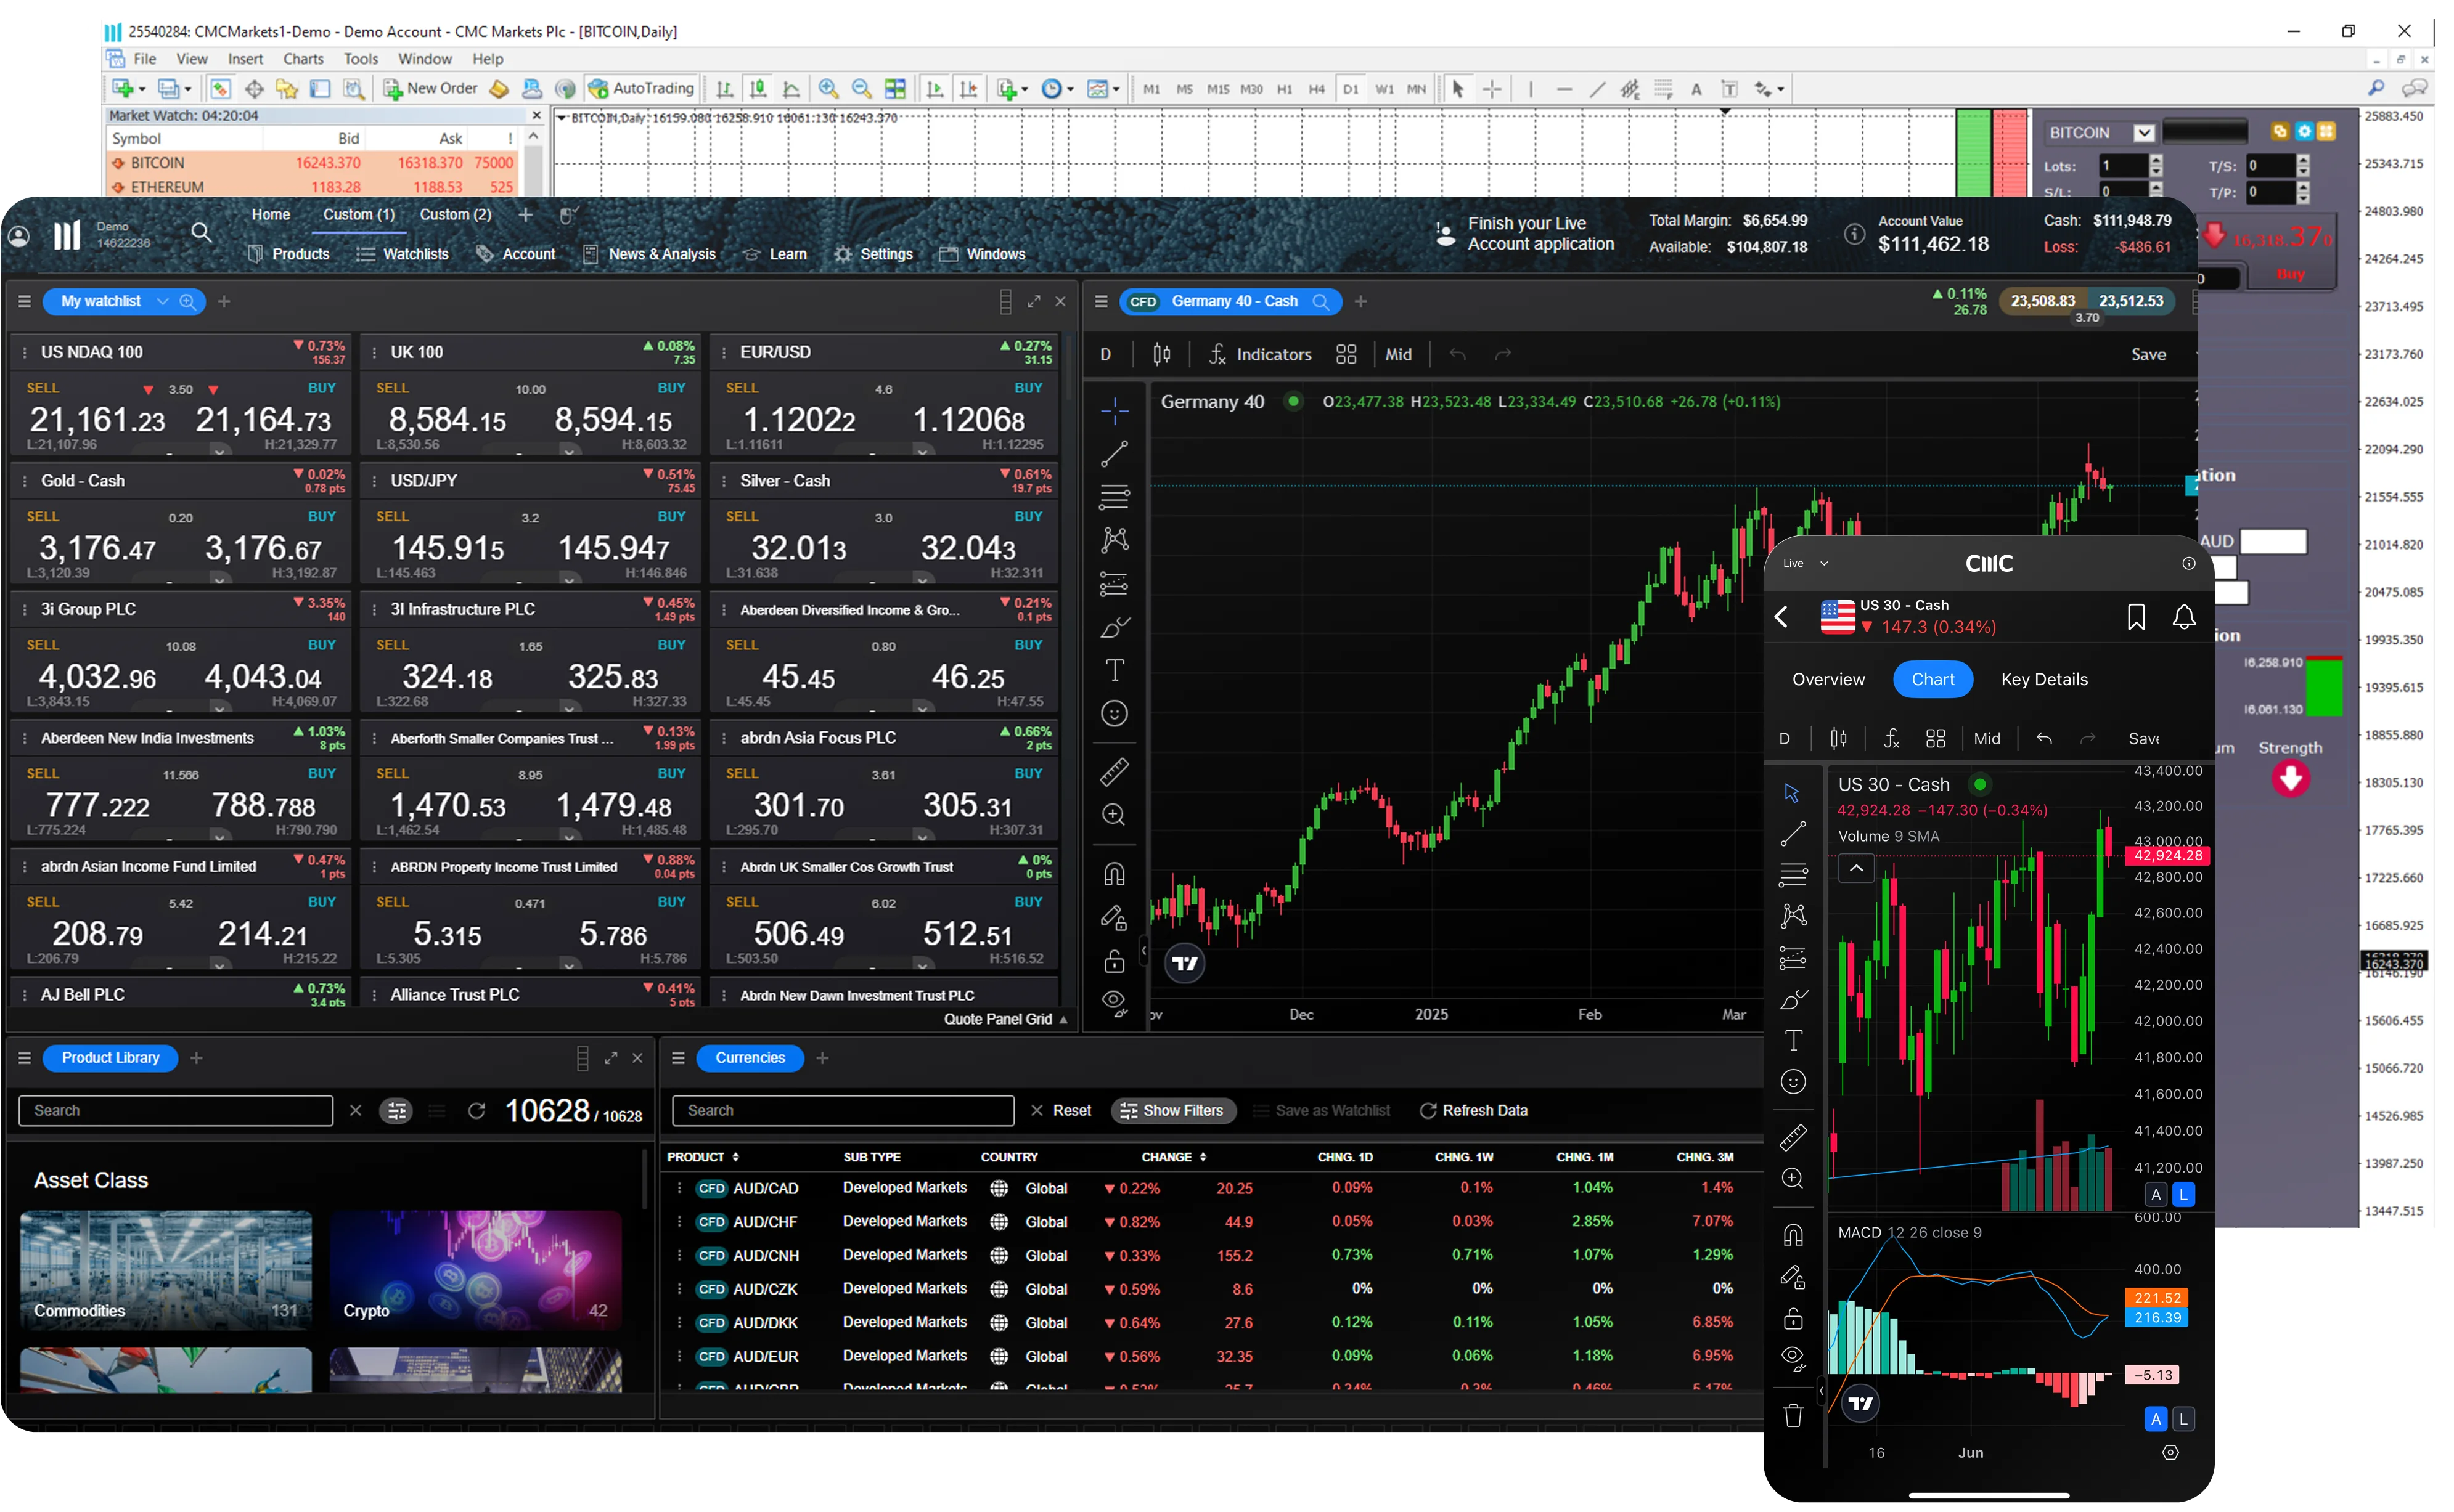
Task: Open the BITCOIN symbol selector dropdown
Action: 2143,131
